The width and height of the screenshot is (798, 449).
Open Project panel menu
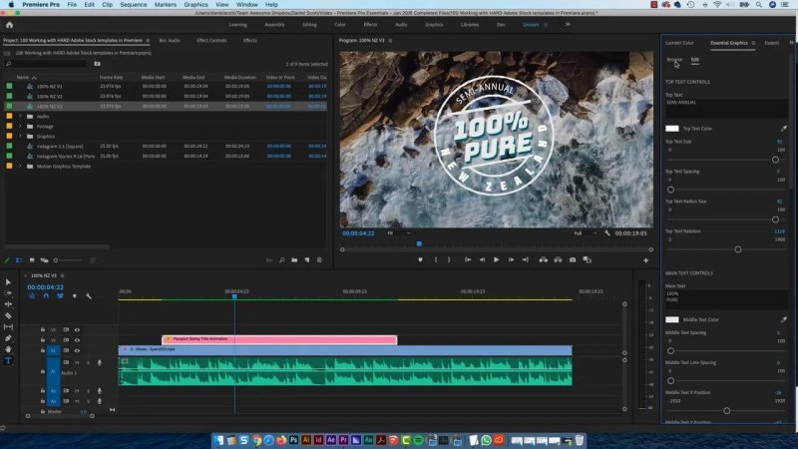[x=148, y=40]
